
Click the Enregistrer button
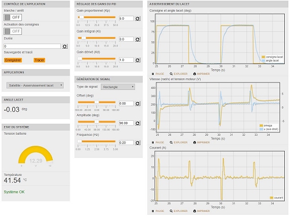[13, 60]
